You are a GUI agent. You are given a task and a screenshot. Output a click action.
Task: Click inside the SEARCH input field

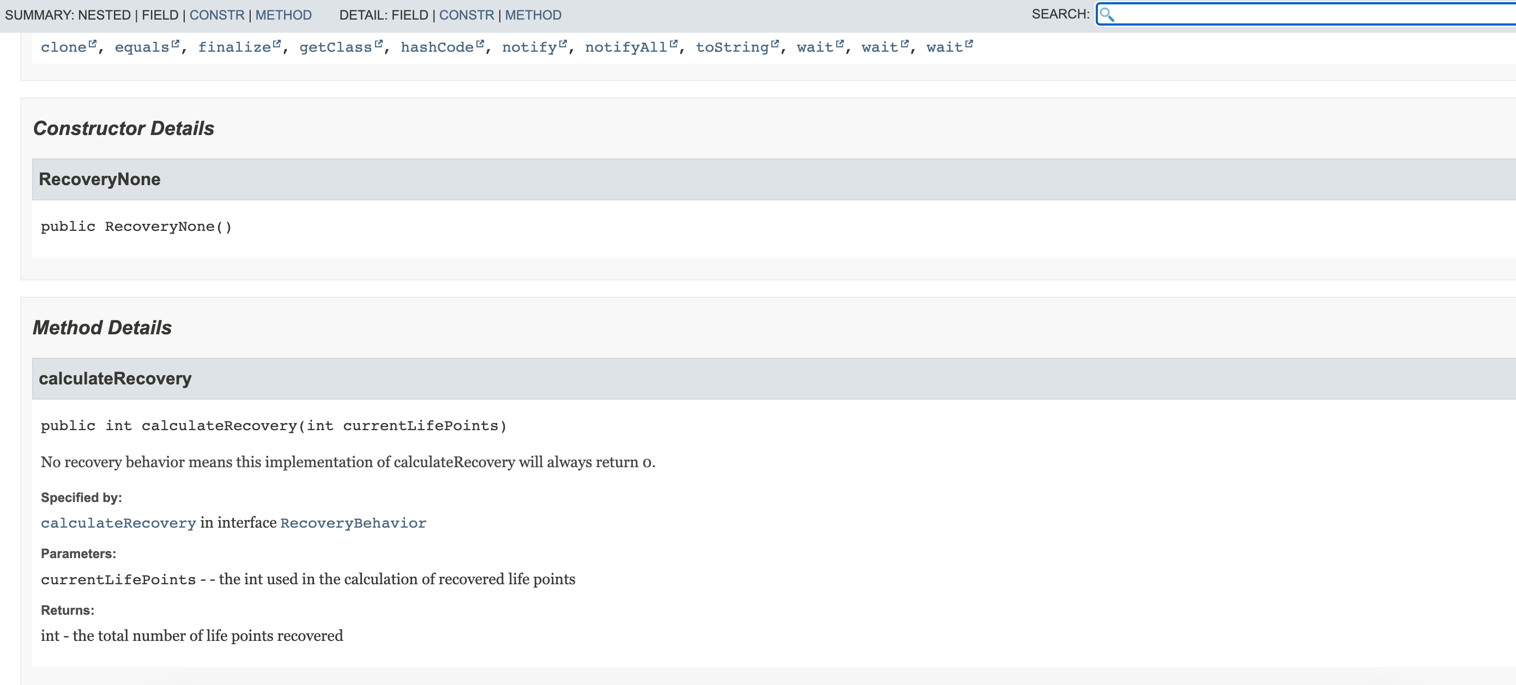point(1295,15)
